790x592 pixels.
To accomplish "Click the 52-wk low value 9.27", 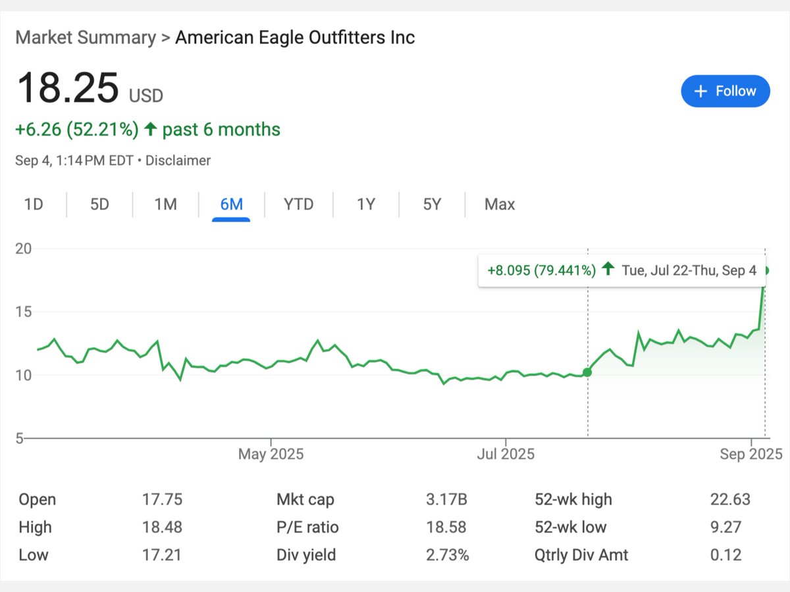I will coord(725,528).
